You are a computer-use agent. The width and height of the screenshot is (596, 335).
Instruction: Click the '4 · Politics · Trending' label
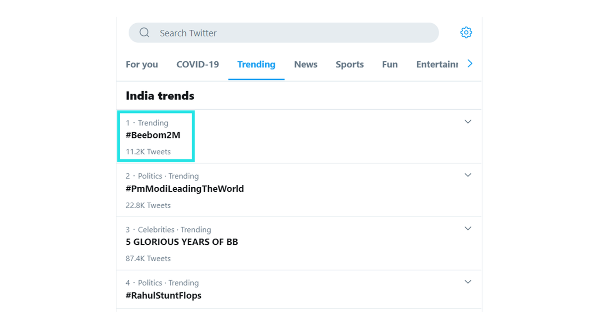162,283
